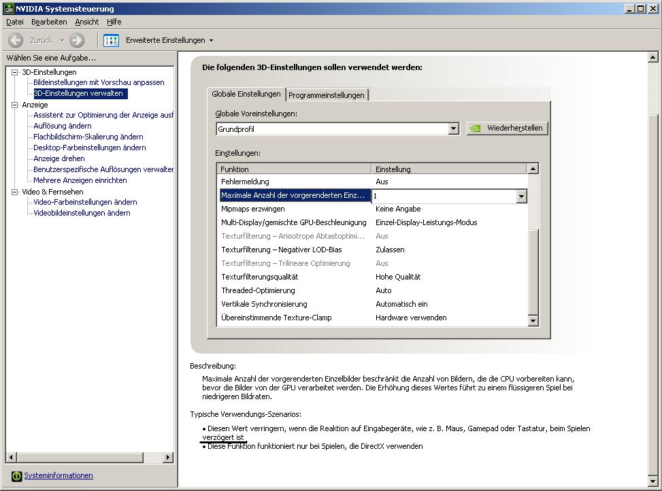Select Anzeige drehen

[x=59, y=158]
